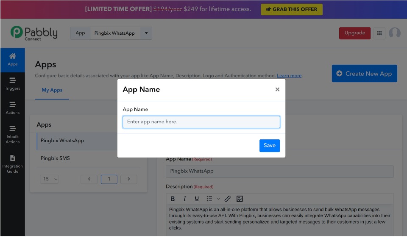Image resolution: width=407 pixels, height=238 pixels.
Task: Toggle italic formatting in description editor
Action: 184,199
